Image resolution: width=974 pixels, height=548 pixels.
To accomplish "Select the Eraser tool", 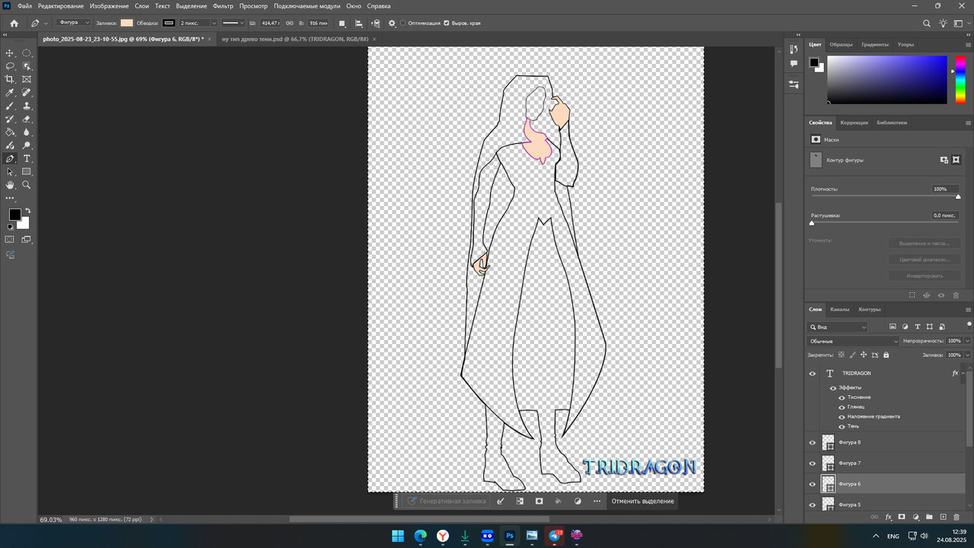I will click(27, 119).
